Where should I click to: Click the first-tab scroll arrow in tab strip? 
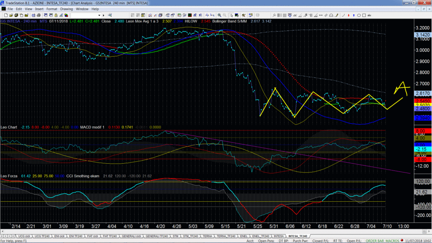[2, 236]
